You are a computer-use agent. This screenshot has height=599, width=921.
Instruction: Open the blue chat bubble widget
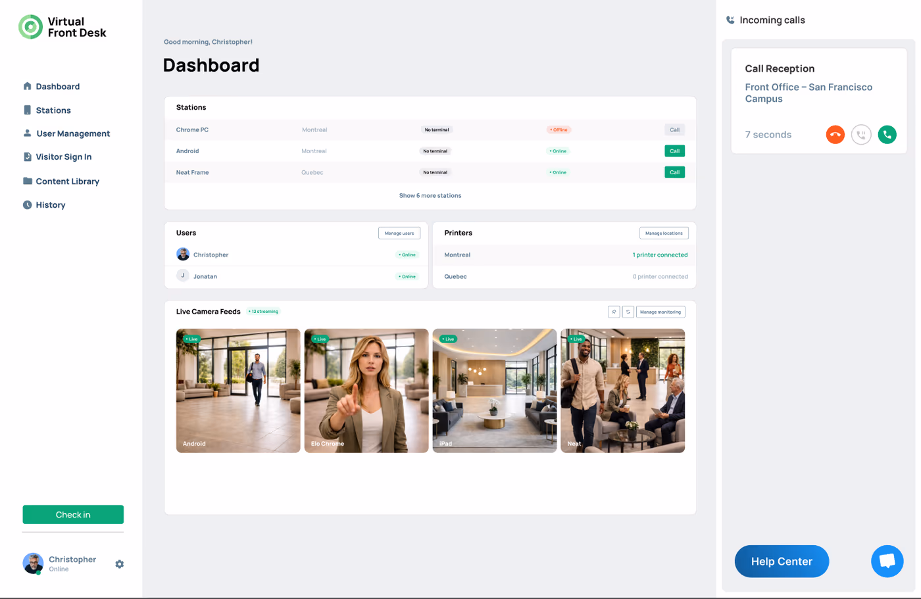click(x=887, y=561)
